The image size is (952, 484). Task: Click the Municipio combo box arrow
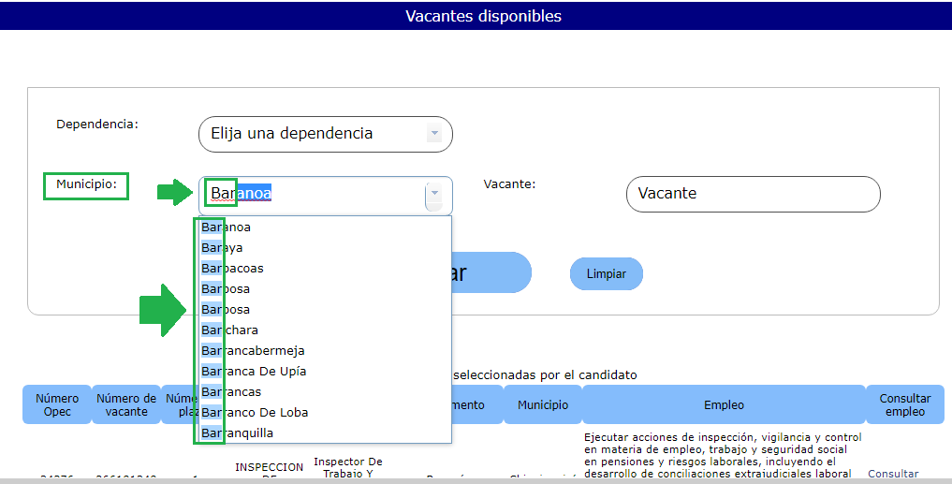433,194
